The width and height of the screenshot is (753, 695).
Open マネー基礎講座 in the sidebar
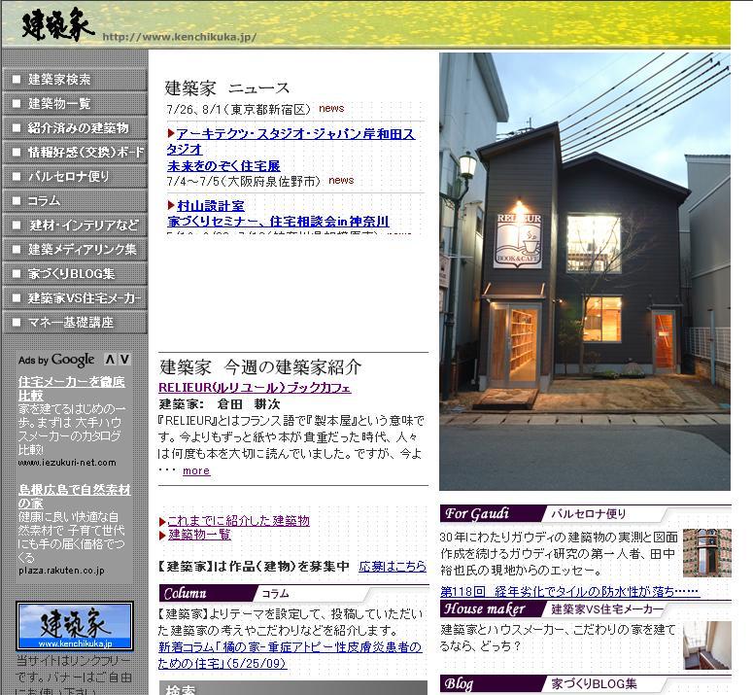point(75,323)
